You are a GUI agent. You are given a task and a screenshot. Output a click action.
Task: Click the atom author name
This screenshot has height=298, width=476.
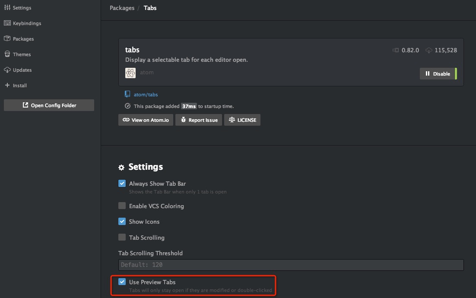coord(146,72)
